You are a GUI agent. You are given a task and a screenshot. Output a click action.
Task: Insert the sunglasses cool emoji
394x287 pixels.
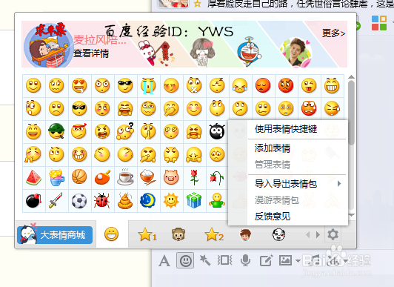125,85
